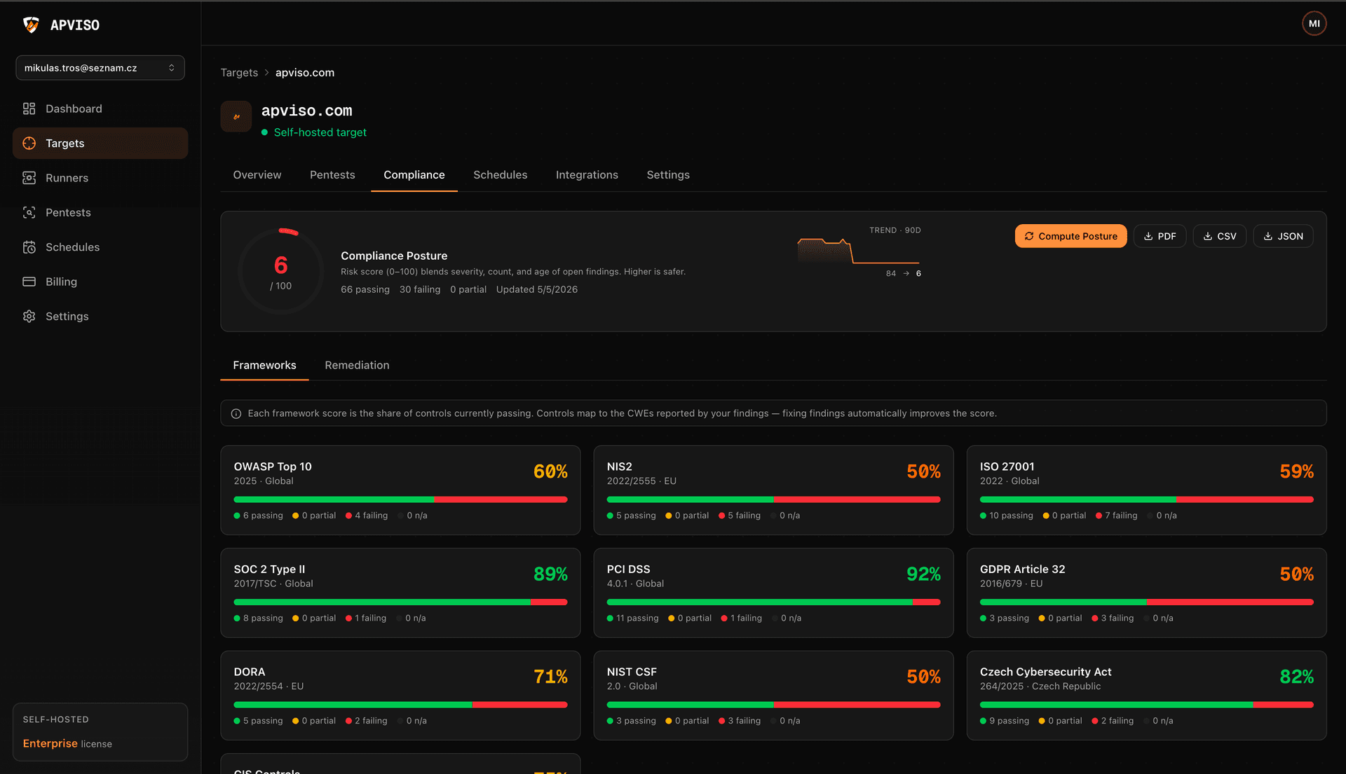Open Runners in the sidebar

click(100, 178)
